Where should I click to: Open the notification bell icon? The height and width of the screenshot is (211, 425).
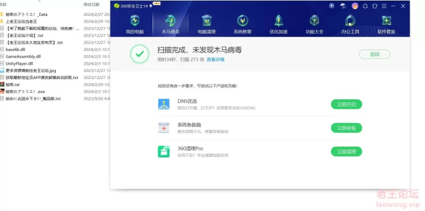click(365, 6)
